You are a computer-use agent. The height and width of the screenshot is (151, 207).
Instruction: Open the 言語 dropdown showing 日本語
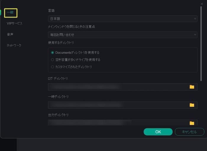click(x=123, y=19)
